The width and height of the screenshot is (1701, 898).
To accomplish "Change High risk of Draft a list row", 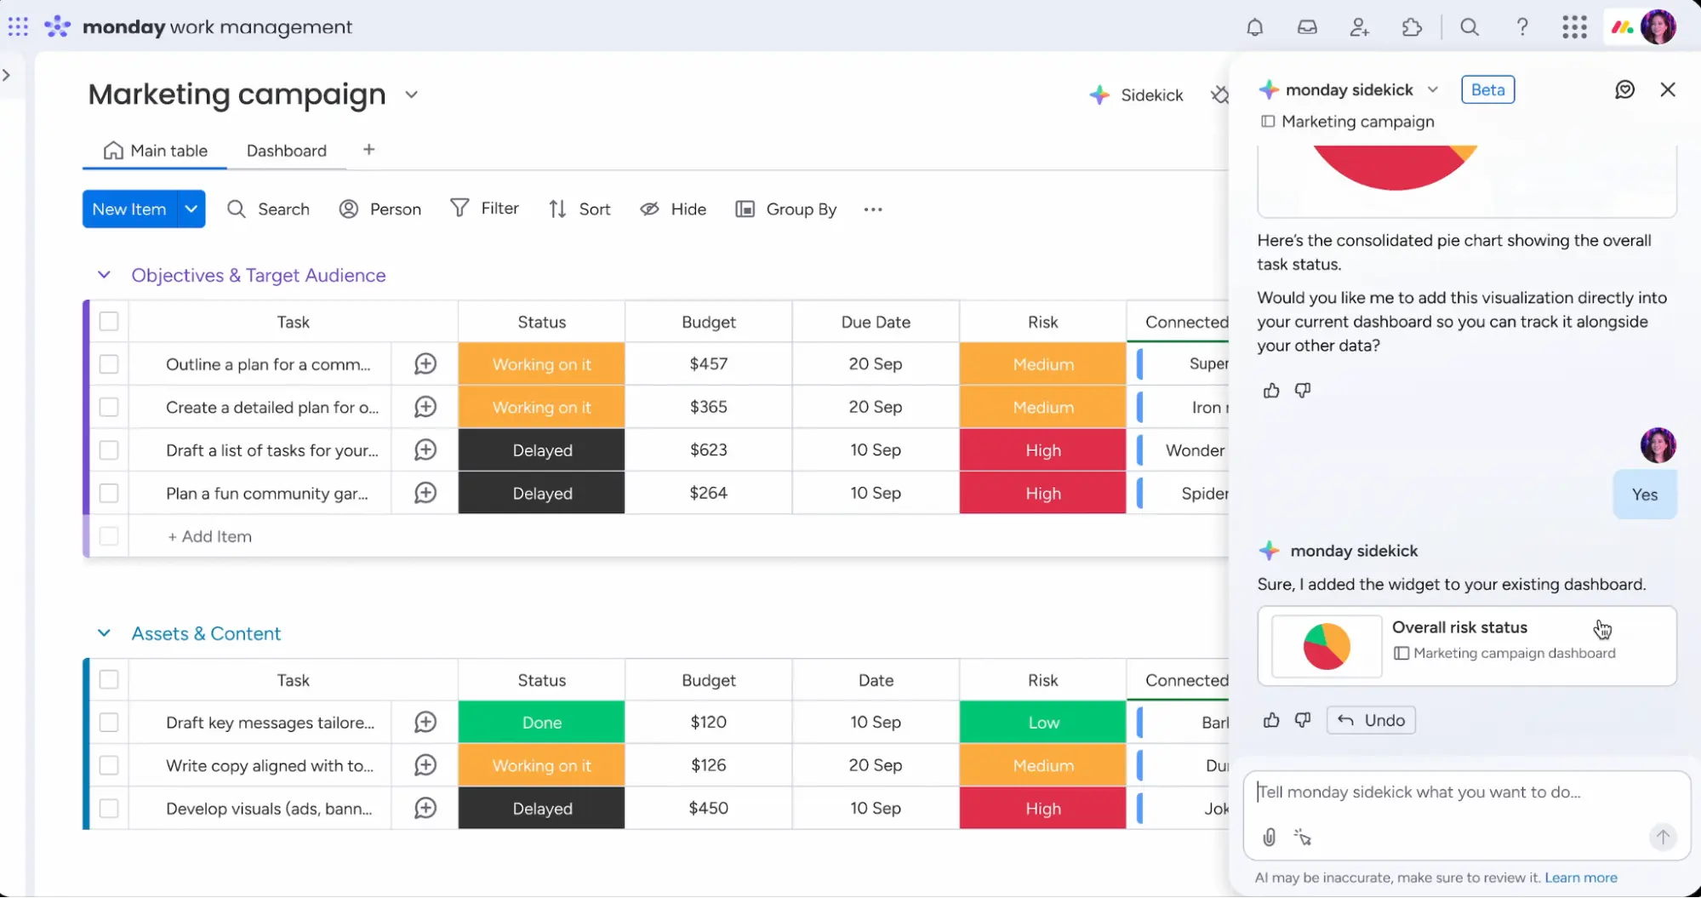I will (1043, 450).
